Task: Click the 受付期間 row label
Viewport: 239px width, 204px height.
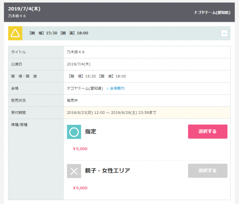Action: 18,113
